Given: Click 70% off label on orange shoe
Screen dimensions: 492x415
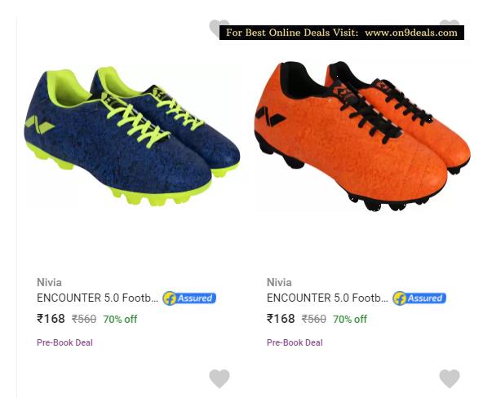Looking at the screenshot, I should [x=350, y=320].
